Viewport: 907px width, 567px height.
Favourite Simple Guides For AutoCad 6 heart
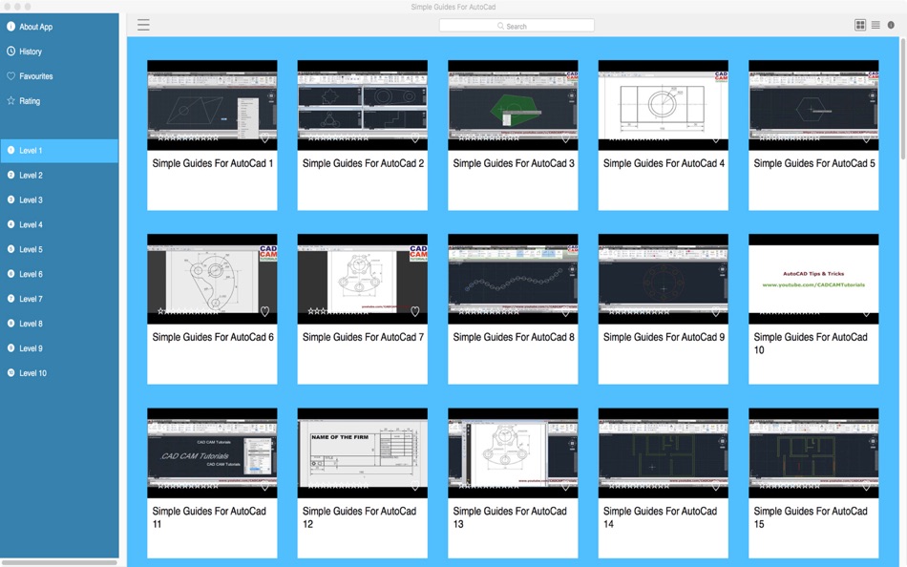click(264, 311)
